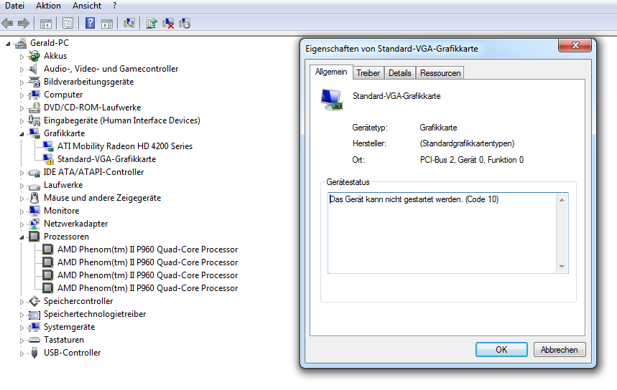
Task: Select the diamond icon beside Speichercontroller
Action: coord(34,301)
